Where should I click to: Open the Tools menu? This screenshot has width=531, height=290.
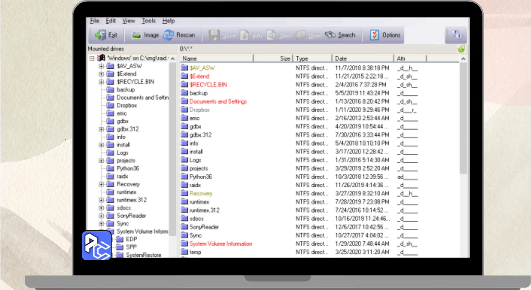149,21
